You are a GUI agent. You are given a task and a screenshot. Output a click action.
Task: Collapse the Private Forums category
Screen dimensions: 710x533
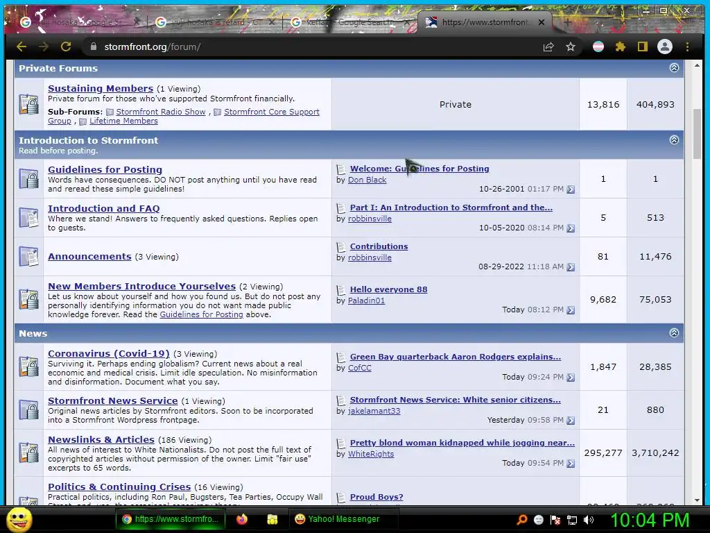click(674, 67)
